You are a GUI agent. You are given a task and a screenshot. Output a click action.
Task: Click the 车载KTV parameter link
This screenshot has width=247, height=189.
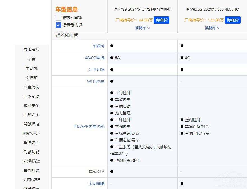tap(97, 172)
